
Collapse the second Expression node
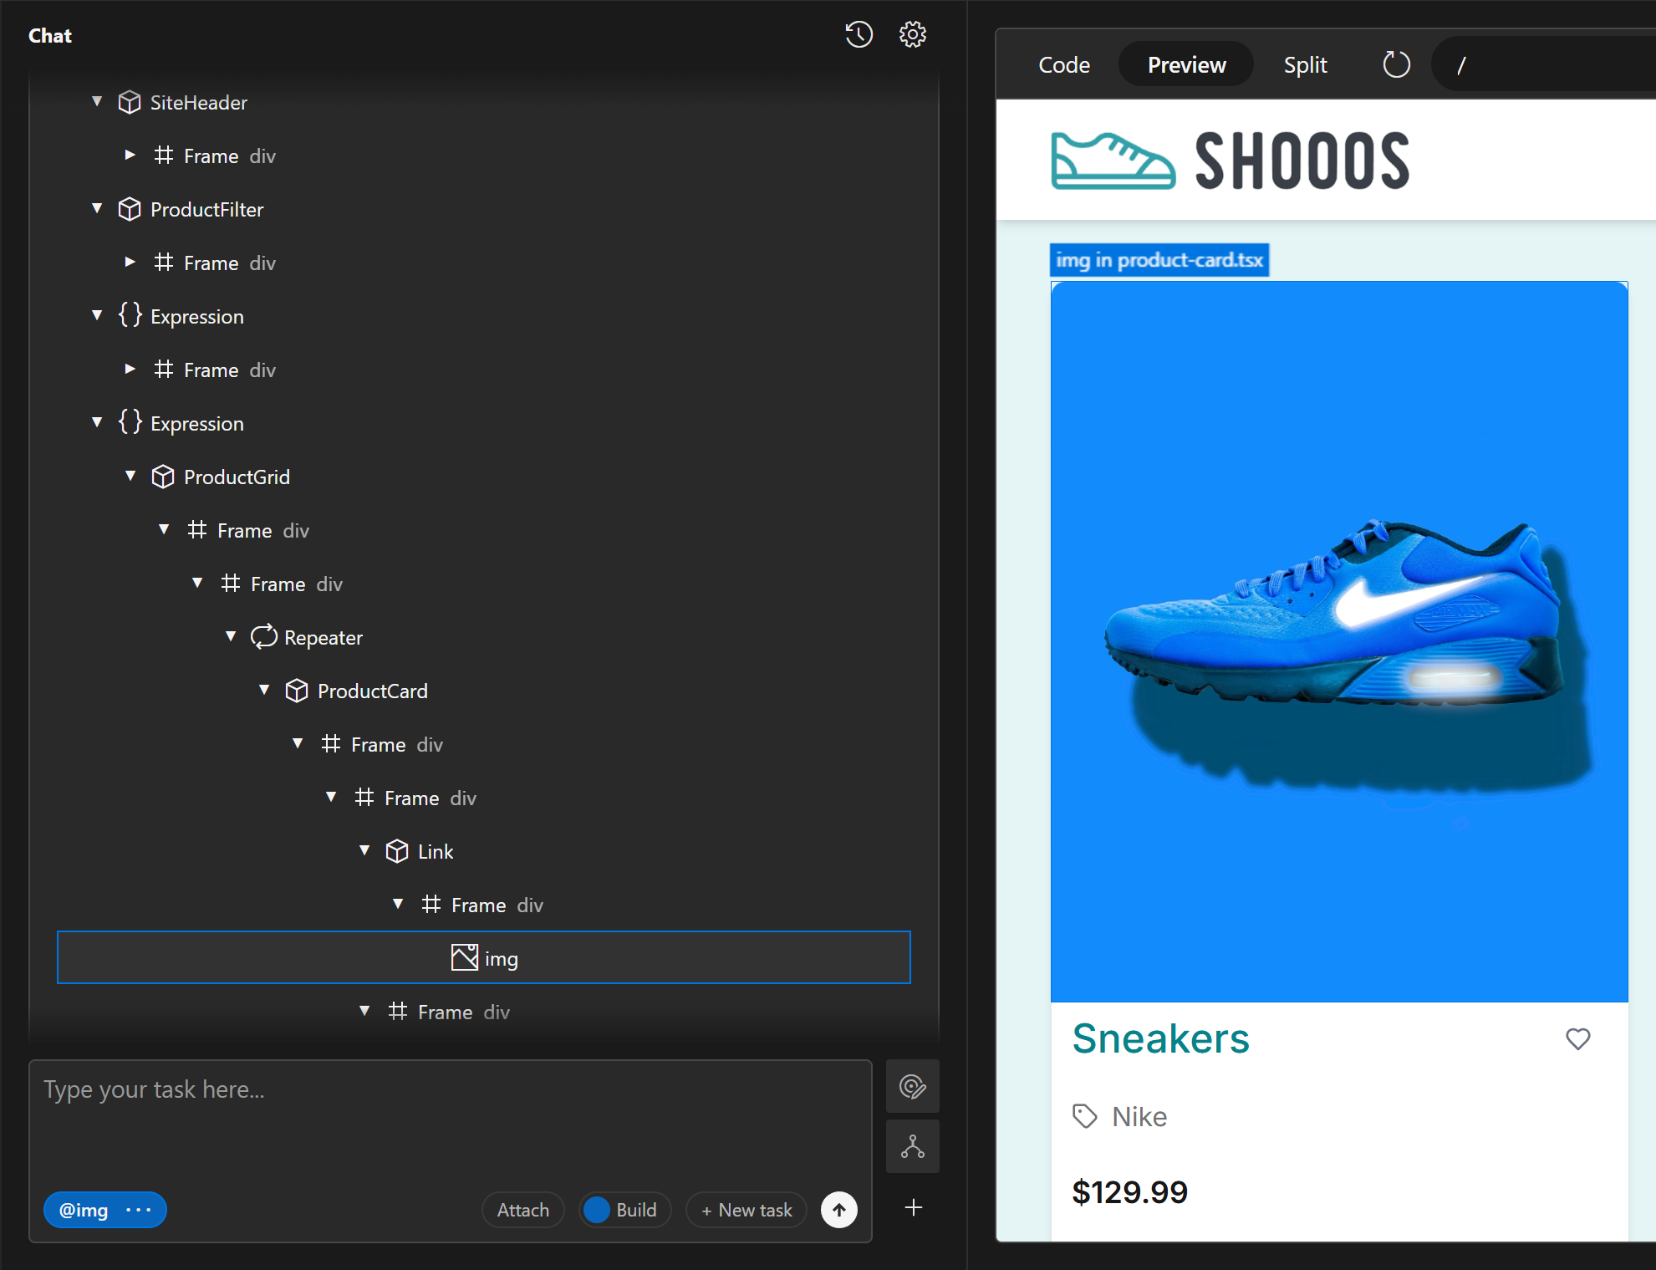[97, 423]
